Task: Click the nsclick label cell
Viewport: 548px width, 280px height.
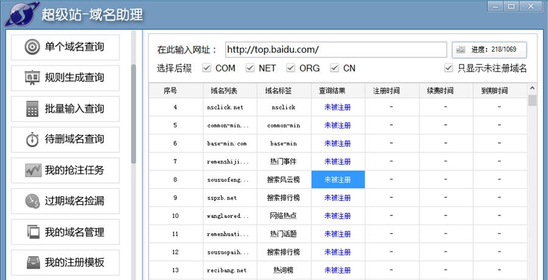Action: (x=284, y=107)
